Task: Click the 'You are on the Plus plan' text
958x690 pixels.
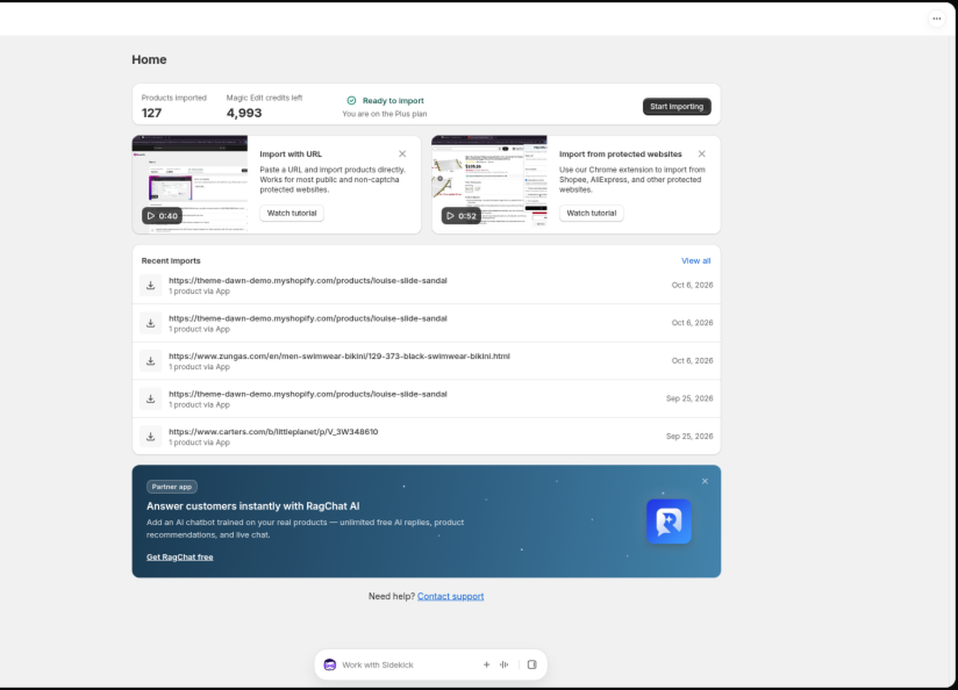Action: point(384,114)
